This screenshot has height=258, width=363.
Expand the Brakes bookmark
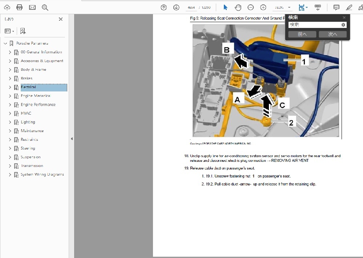tap(10, 79)
